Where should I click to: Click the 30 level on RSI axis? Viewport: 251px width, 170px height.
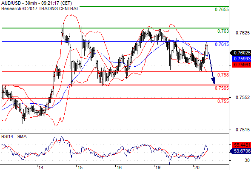(x=247, y=160)
